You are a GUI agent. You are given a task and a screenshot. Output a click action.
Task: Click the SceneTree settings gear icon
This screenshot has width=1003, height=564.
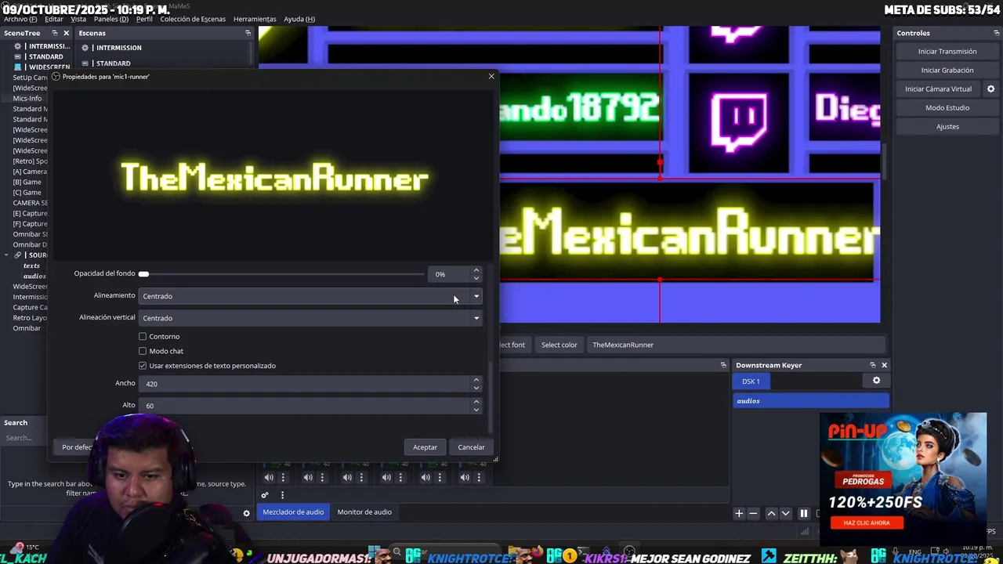(246, 513)
